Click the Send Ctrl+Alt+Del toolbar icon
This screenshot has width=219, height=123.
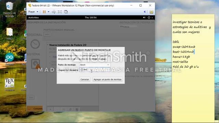click(x=54, y=12)
